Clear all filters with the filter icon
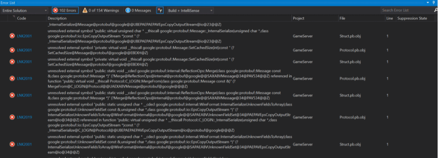The height and width of the screenshot is (158, 438). (x=160, y=10)
